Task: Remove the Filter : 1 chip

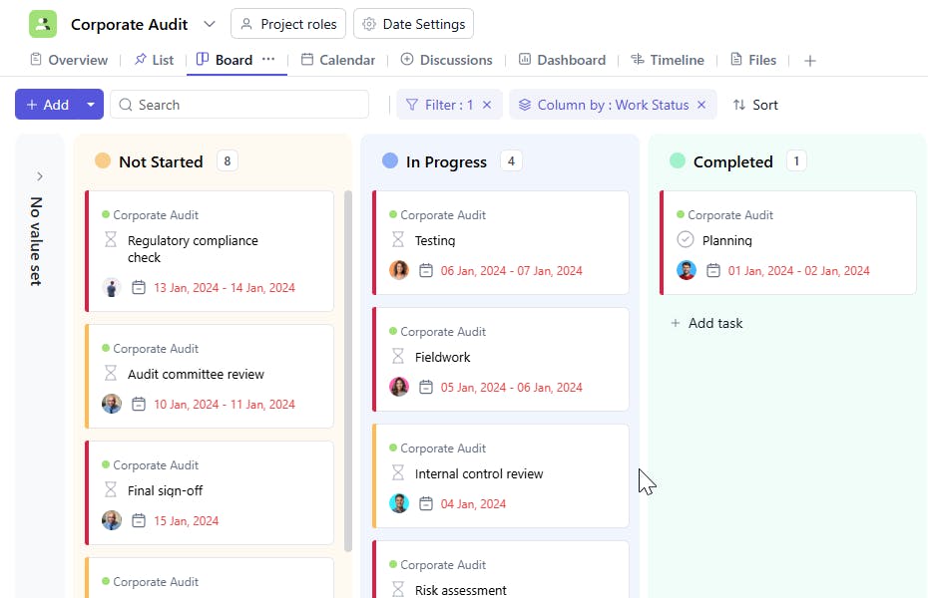Action: 487,105
